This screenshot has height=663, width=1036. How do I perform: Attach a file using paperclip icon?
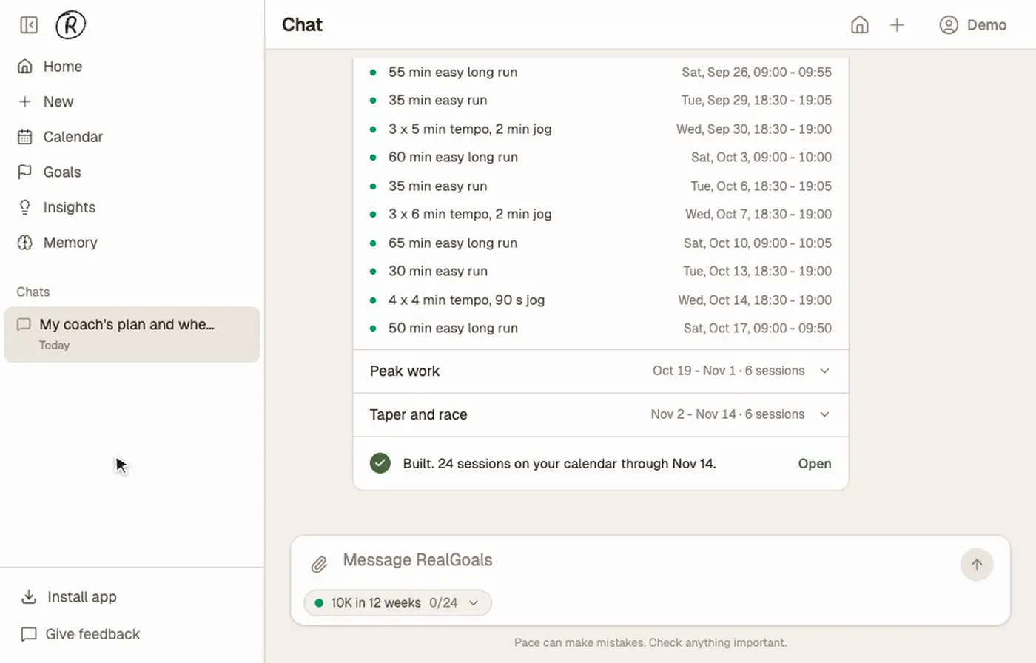pos(319,565)
